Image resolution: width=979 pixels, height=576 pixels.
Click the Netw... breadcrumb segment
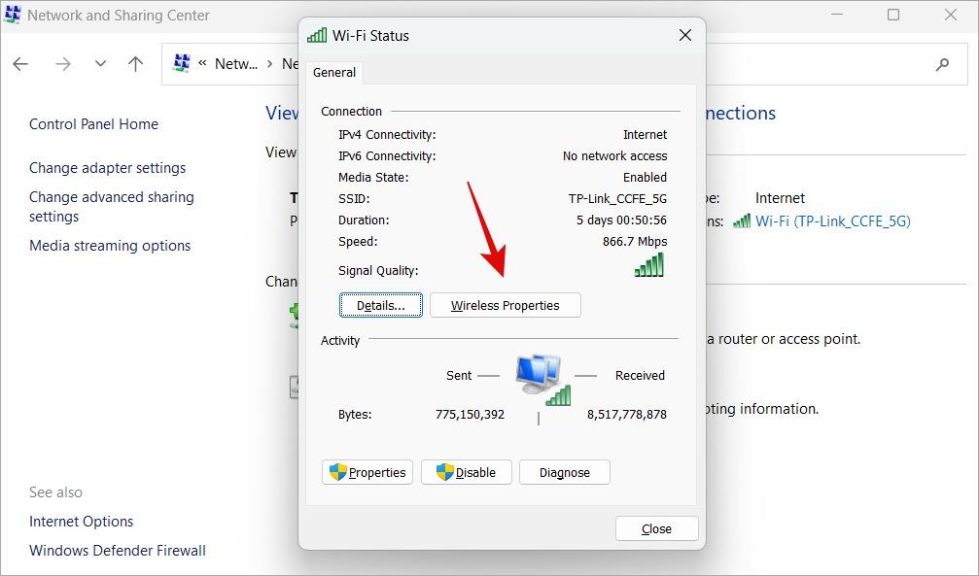pos(236,64)
